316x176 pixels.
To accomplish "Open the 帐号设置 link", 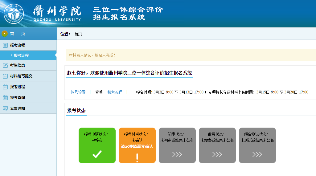I will 78,92.
